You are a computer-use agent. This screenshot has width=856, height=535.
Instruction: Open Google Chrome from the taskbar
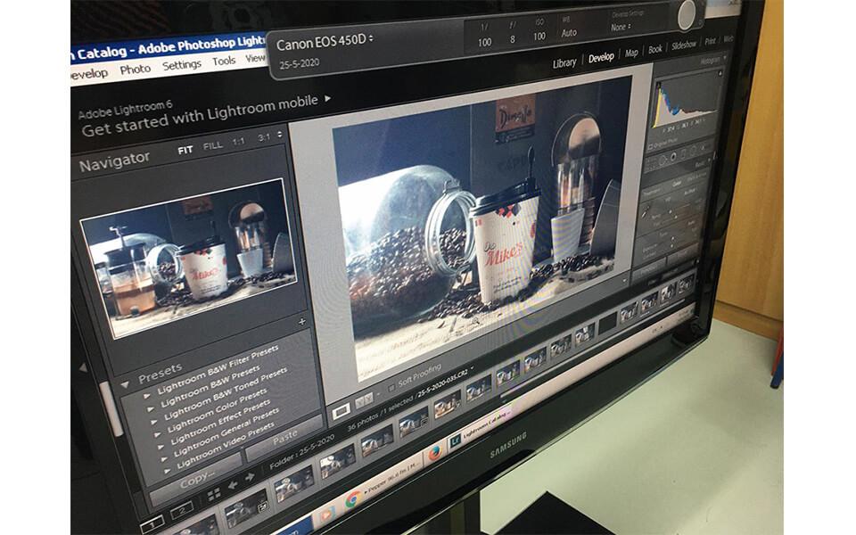click(x=353, y=499)
